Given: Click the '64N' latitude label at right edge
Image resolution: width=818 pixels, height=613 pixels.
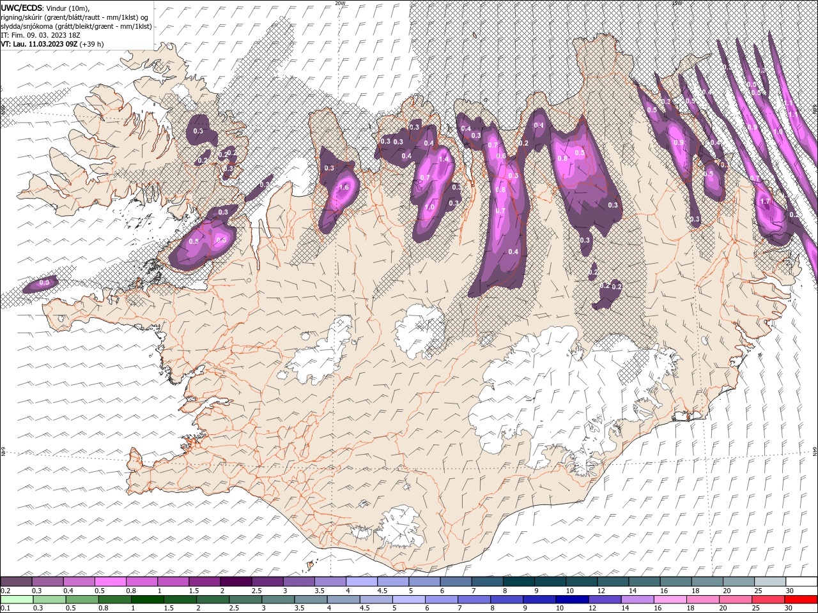Looking at the screenshot, I should pos(815,451).
